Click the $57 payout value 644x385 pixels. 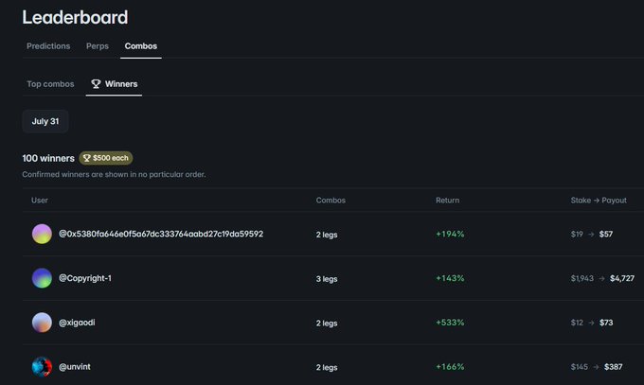tap(606, 234)
